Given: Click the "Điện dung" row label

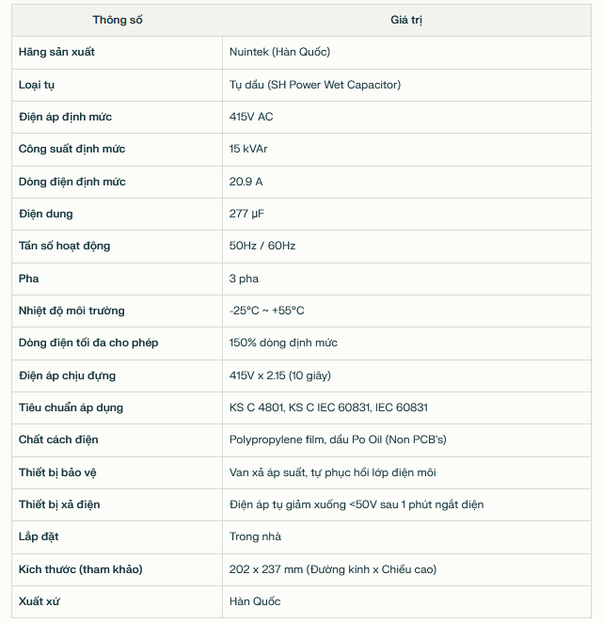Looking at the screenshot, I should click(45, 214).
